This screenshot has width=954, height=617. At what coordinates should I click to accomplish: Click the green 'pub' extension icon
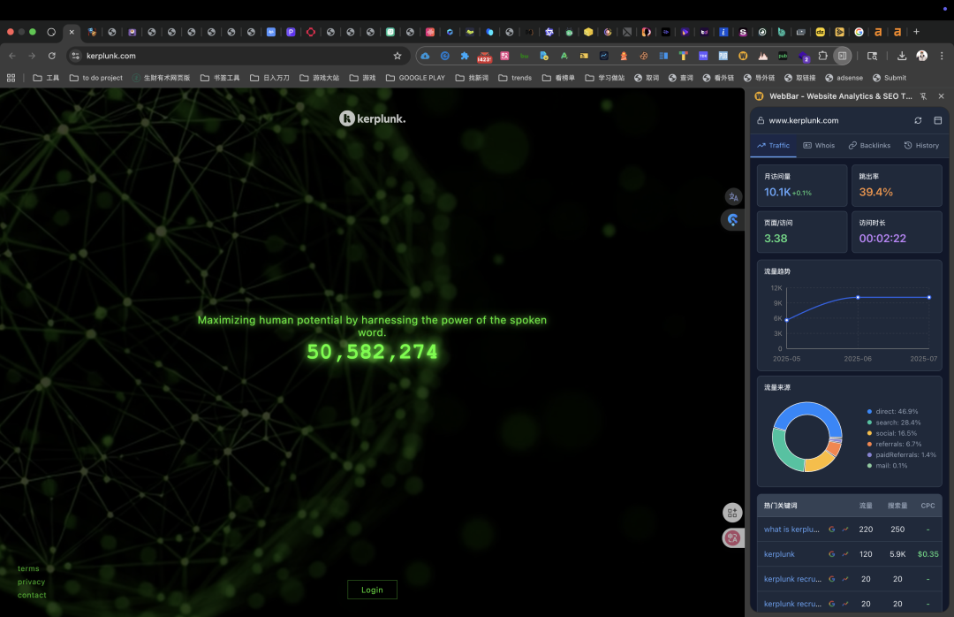pos(783,56)
